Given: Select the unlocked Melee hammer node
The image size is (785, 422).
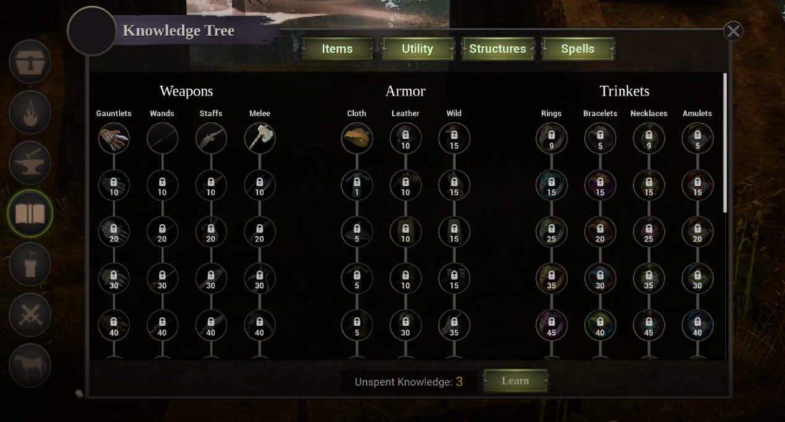Looking at the screenshot, I should (260, 138).
